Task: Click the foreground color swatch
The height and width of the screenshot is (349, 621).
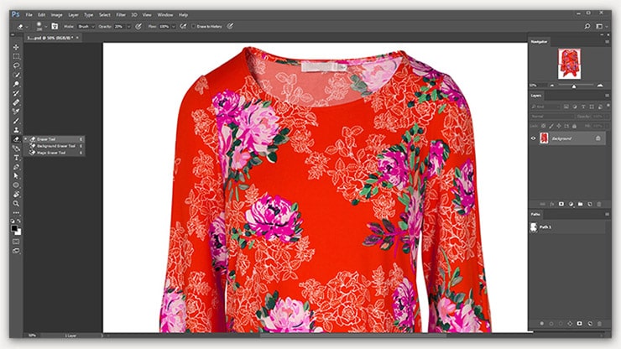Action: point(14,227)
